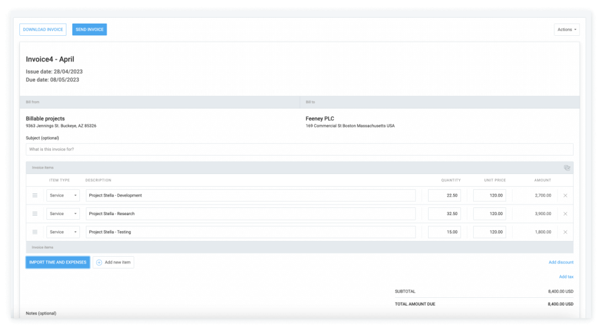
Task: Click the Download Invoice button
Action: [43, 29]
